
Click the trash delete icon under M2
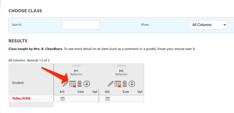[x=125, y=84]
